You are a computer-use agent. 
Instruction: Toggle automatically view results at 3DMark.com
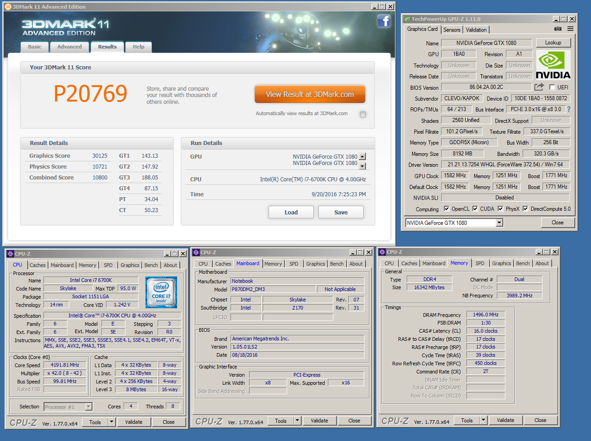click(363, 114)
